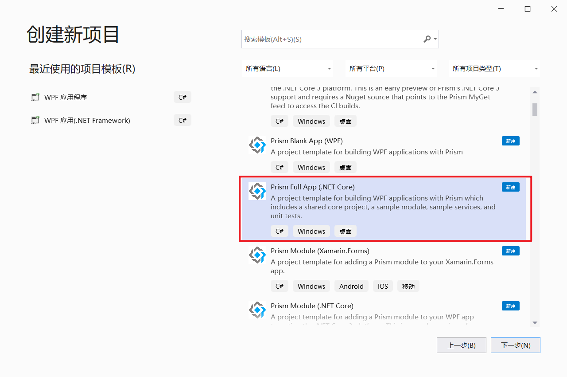Image resolution: width=567 pixels, height=377 pixels.
Task: Click 新建 badge on Prism Blank App (WPF)
Action: pos(511,141)
